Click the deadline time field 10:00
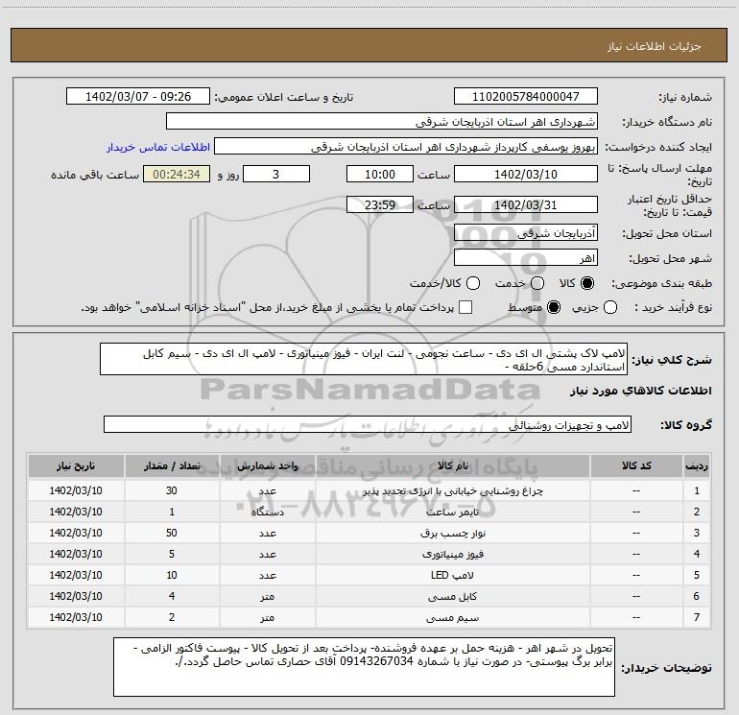Screen dimensions: 739x715 coord(380,174)
